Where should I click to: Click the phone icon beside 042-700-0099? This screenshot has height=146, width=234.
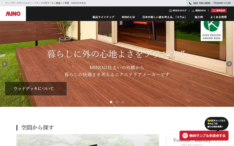[190, 3]
